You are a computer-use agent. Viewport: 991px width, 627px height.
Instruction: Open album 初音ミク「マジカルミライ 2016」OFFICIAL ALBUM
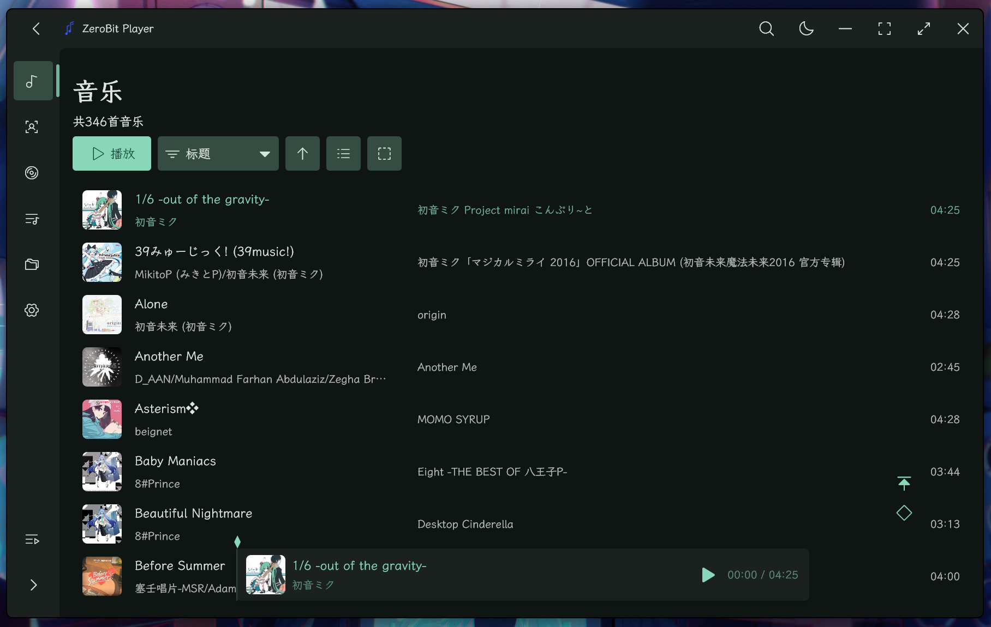[631, 262]
